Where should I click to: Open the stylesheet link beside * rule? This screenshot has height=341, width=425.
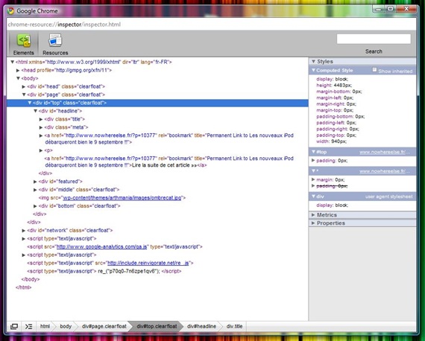[385, 171]
